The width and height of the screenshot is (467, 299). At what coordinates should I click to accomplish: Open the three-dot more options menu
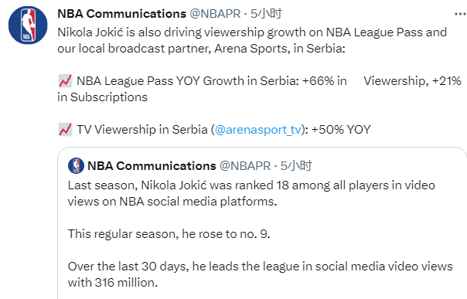460,14
